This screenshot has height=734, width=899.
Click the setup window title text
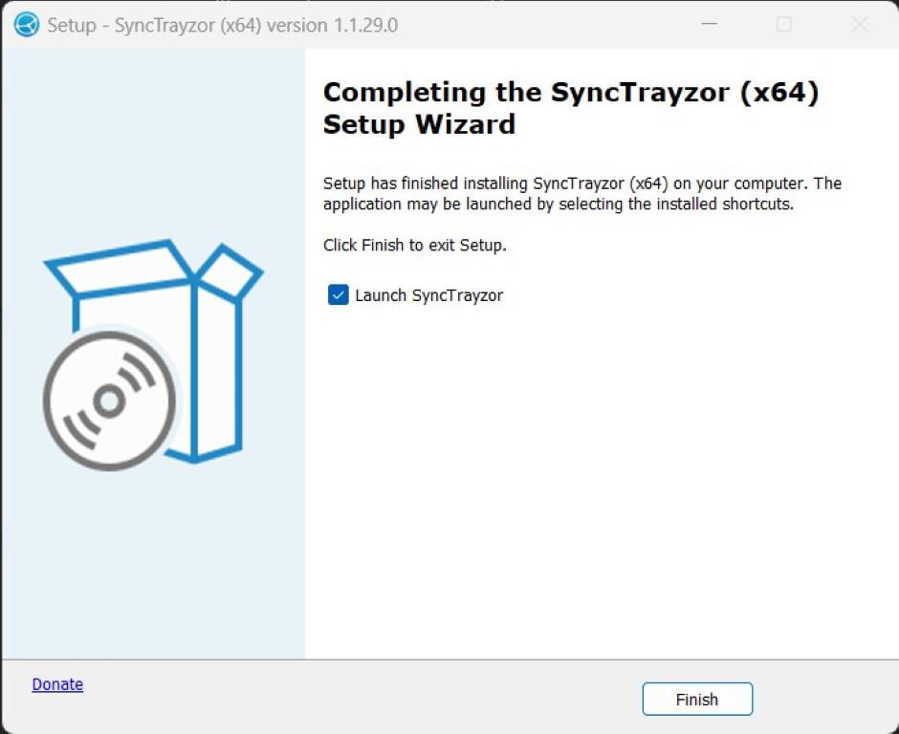[223, 25]
